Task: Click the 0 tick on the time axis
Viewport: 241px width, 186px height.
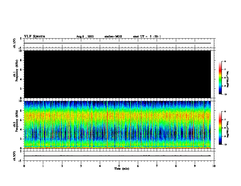Action: (24, 166)
